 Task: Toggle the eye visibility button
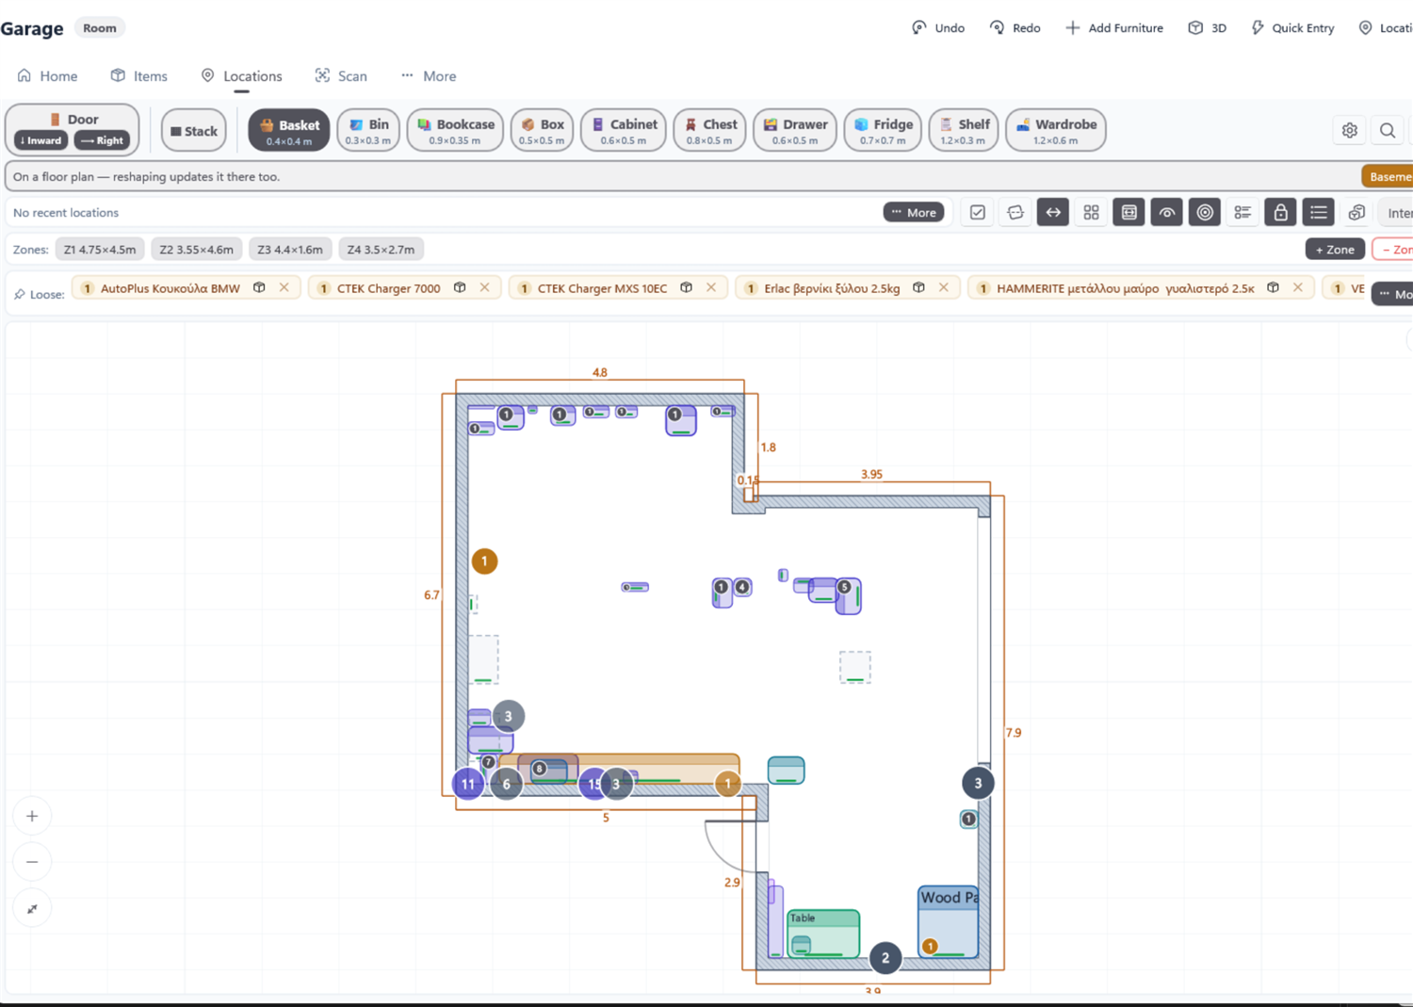pyautogui.click(x=1167, y=213)
